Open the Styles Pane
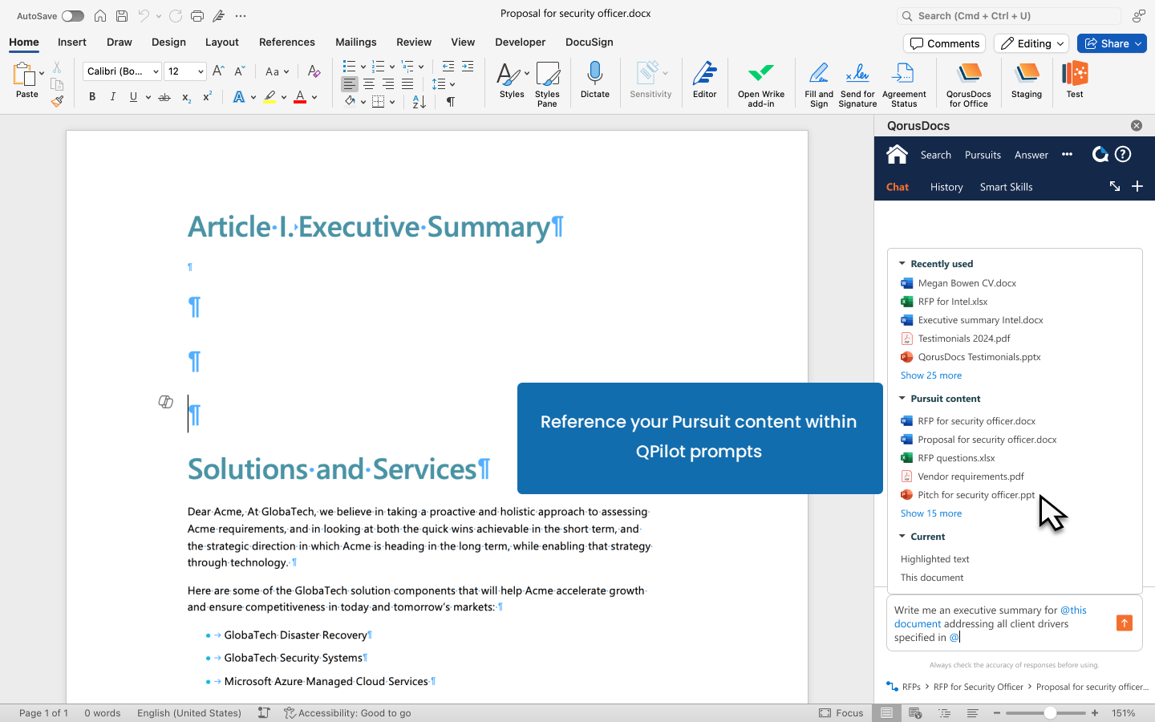 [547, 84]
